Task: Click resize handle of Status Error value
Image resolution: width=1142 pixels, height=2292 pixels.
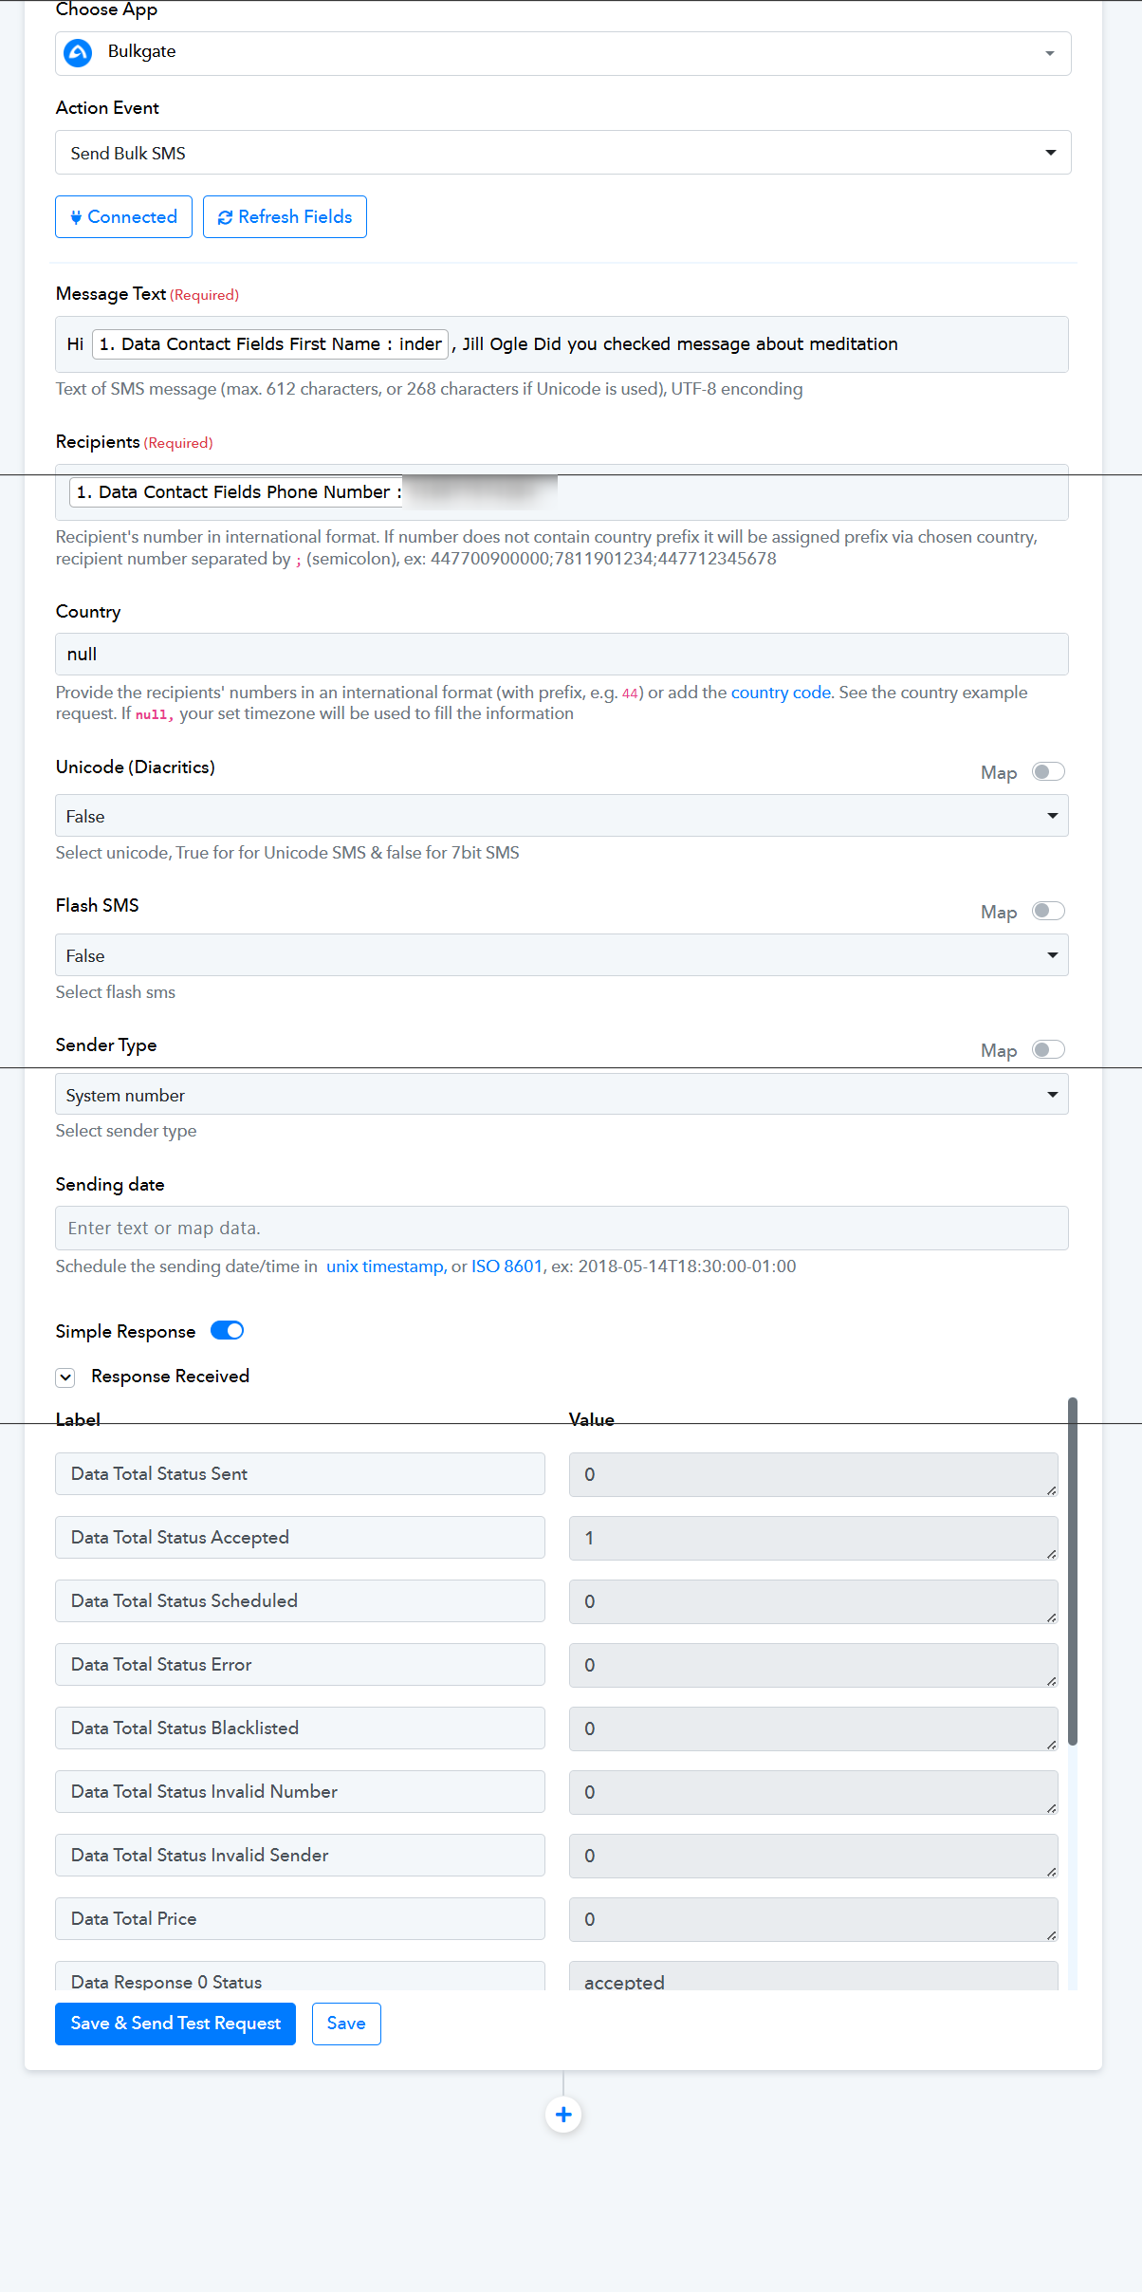Action: 1051,1681
